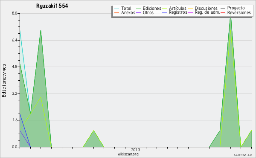This screenshot has width=256, height=158.
Task: Click the chart title Ryuzaki1554
Action: tap(52, 6)
